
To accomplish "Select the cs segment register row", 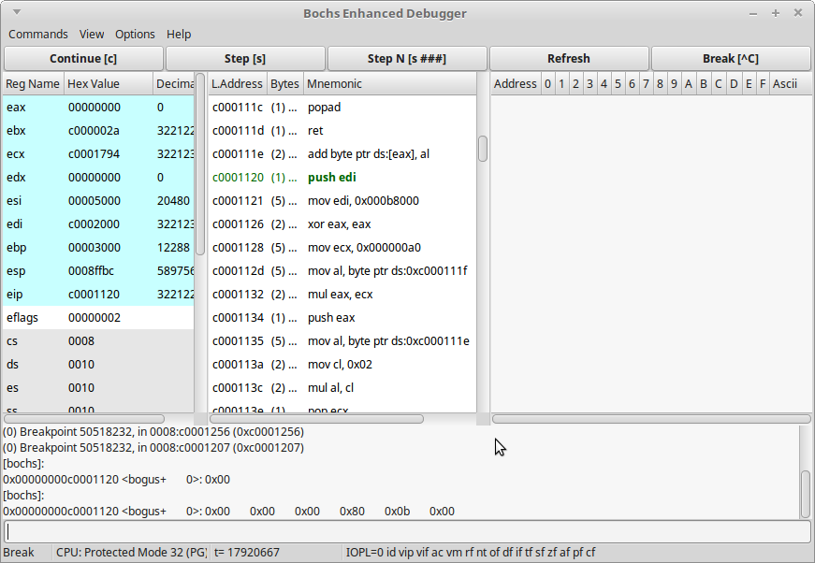I will [x=98, y=341].
